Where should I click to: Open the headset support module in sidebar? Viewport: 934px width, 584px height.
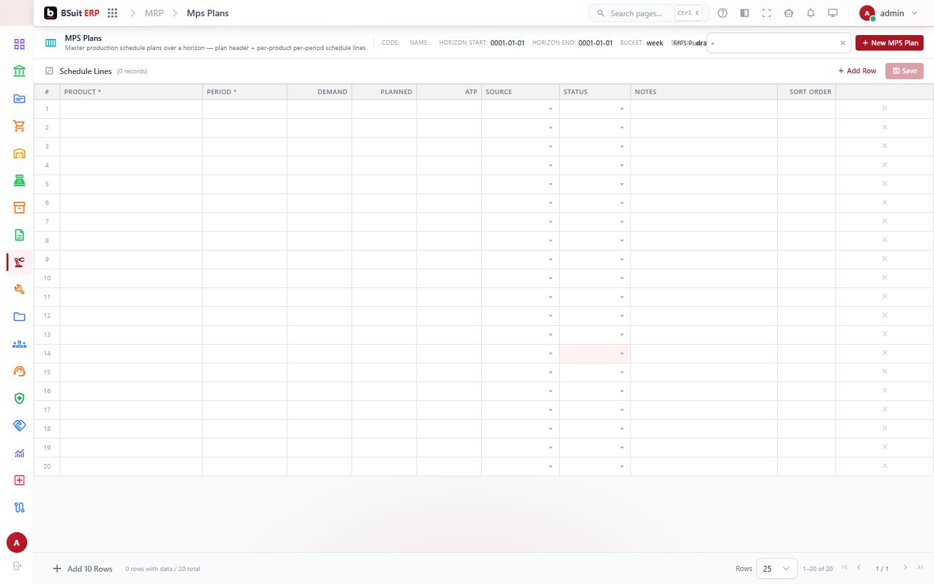19,371
